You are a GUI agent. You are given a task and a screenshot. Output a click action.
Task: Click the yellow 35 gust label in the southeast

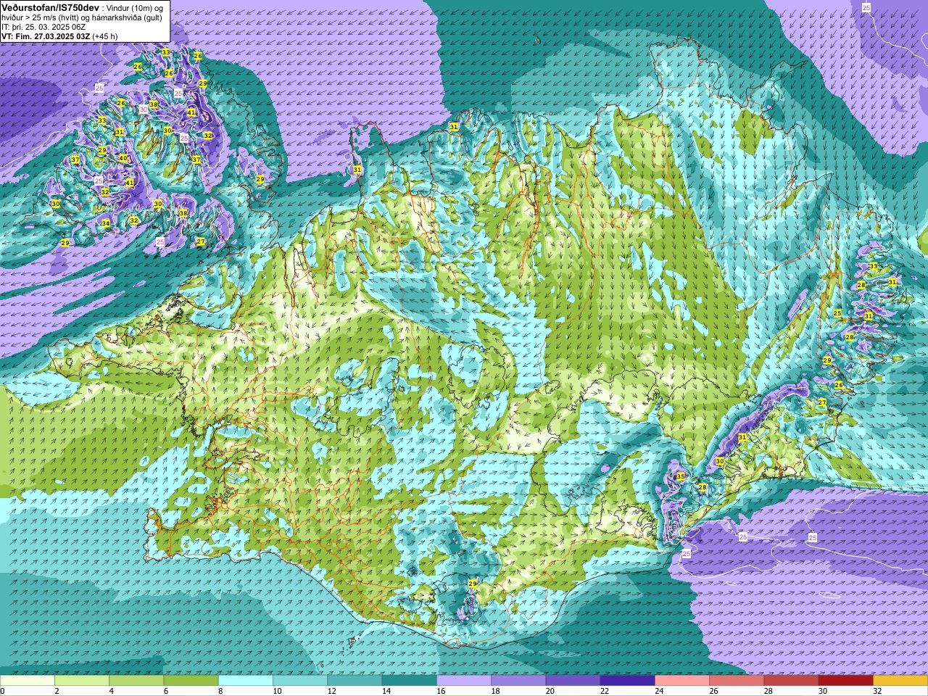click(x=680, y=476)
